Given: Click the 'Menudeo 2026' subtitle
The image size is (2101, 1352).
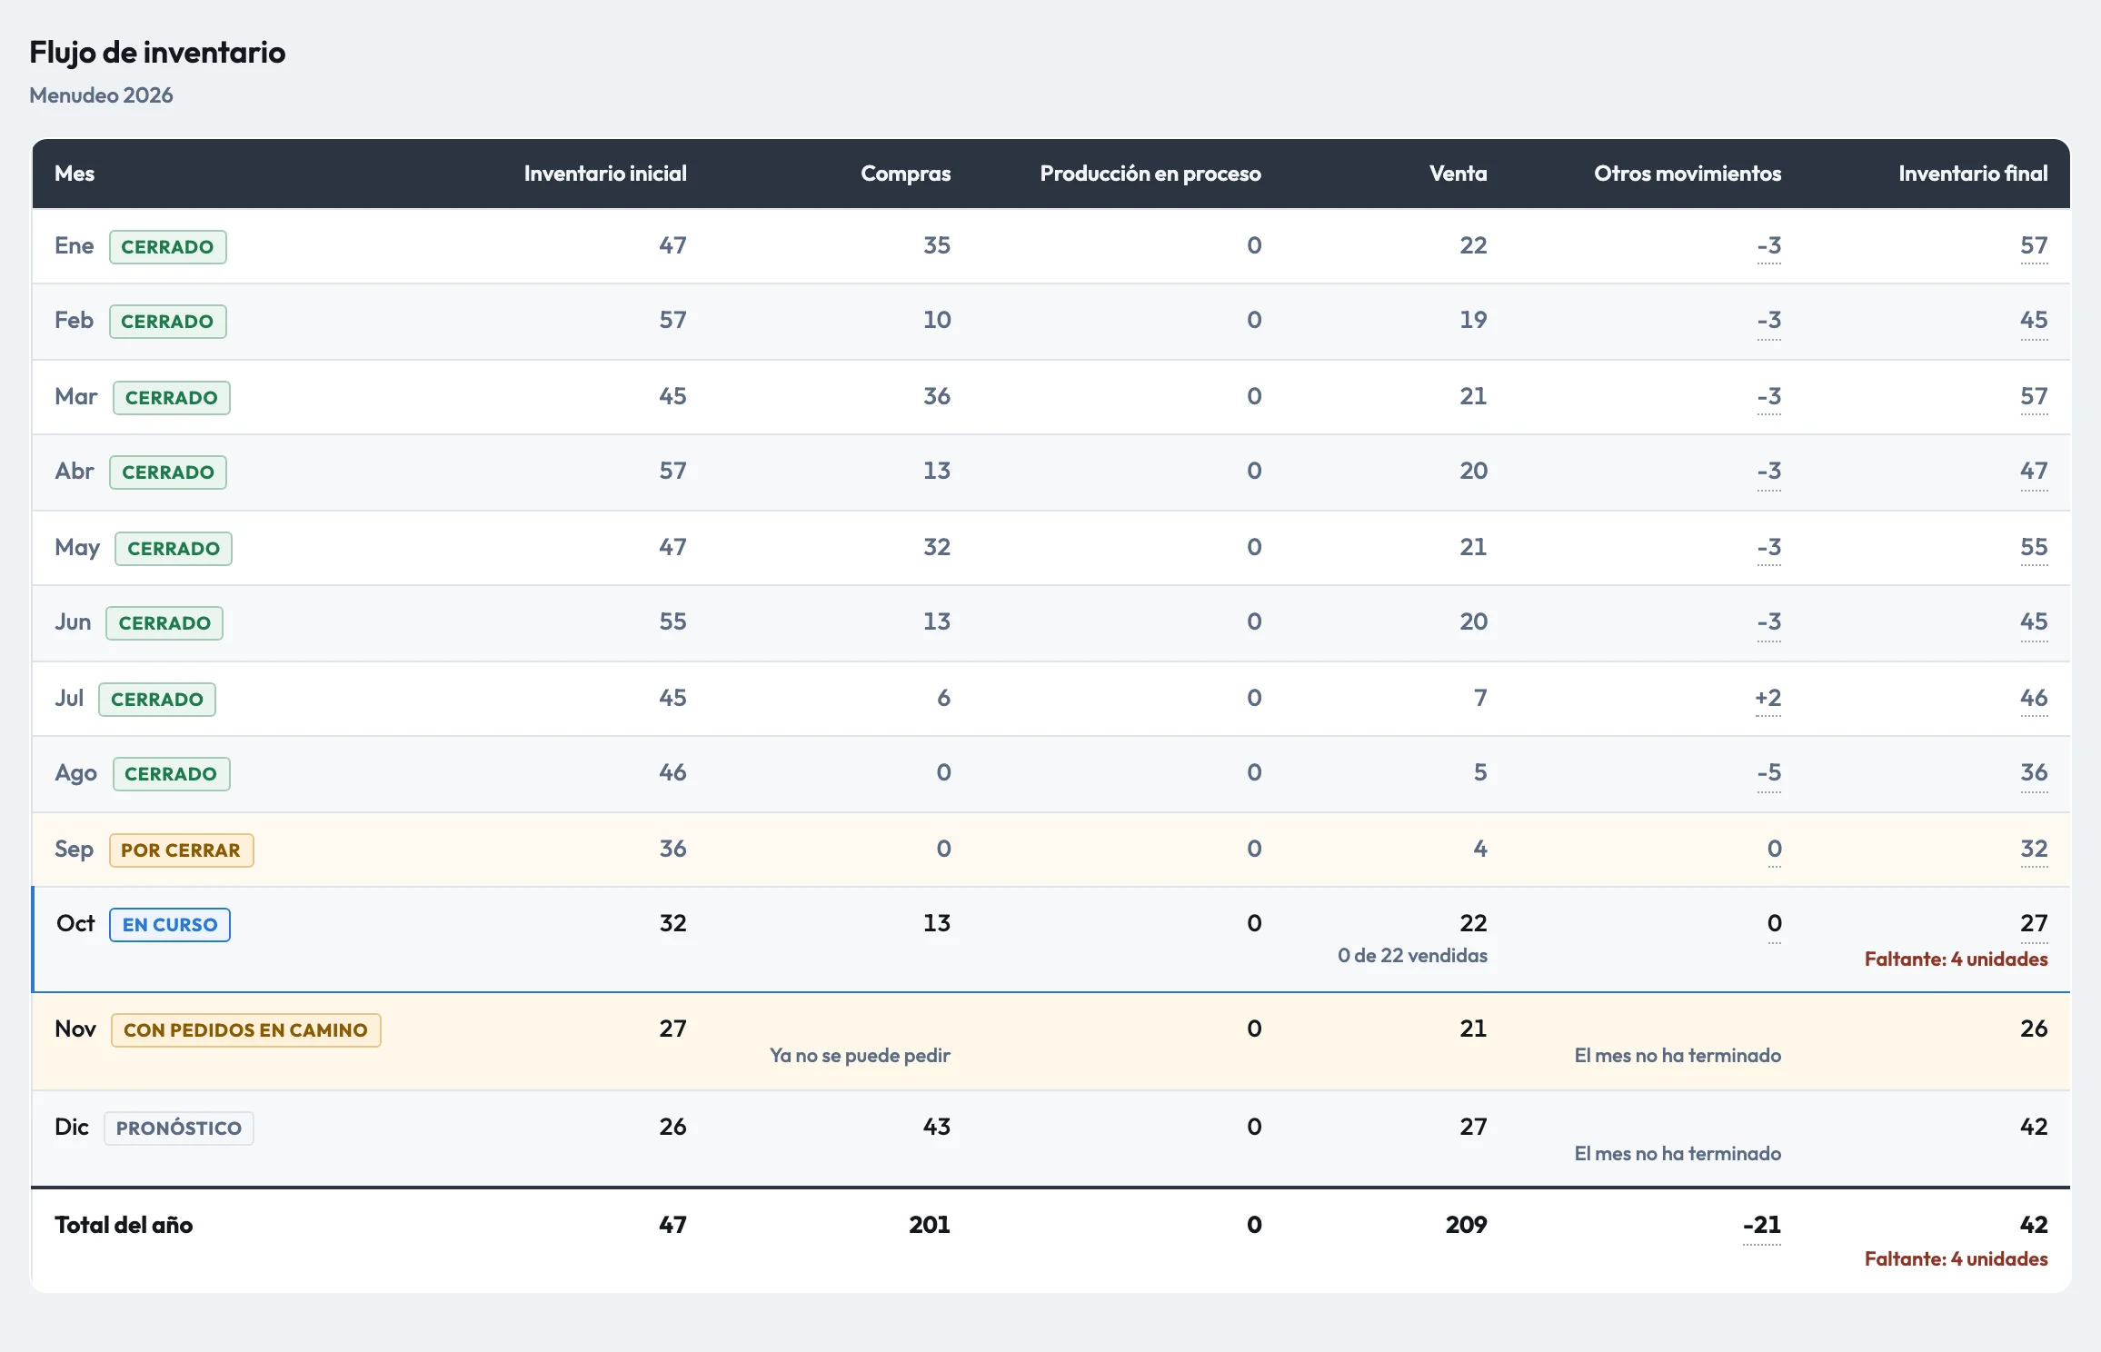Looking at the screenshot, I should pos(101,95).
